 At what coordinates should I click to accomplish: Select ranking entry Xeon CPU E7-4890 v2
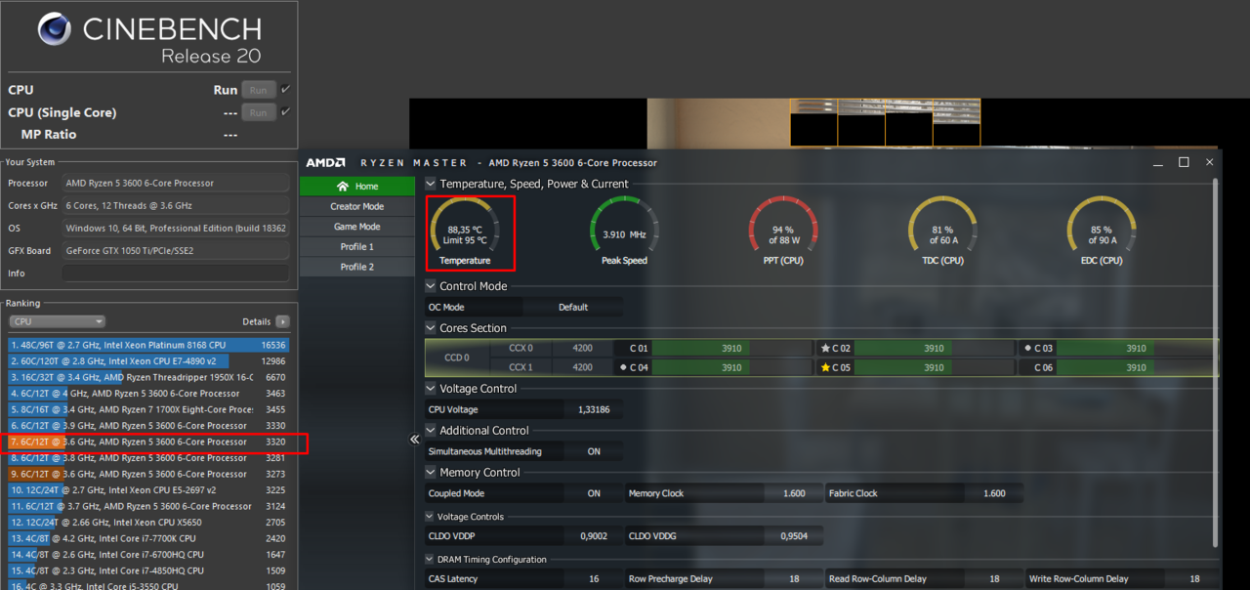[147, 361]
